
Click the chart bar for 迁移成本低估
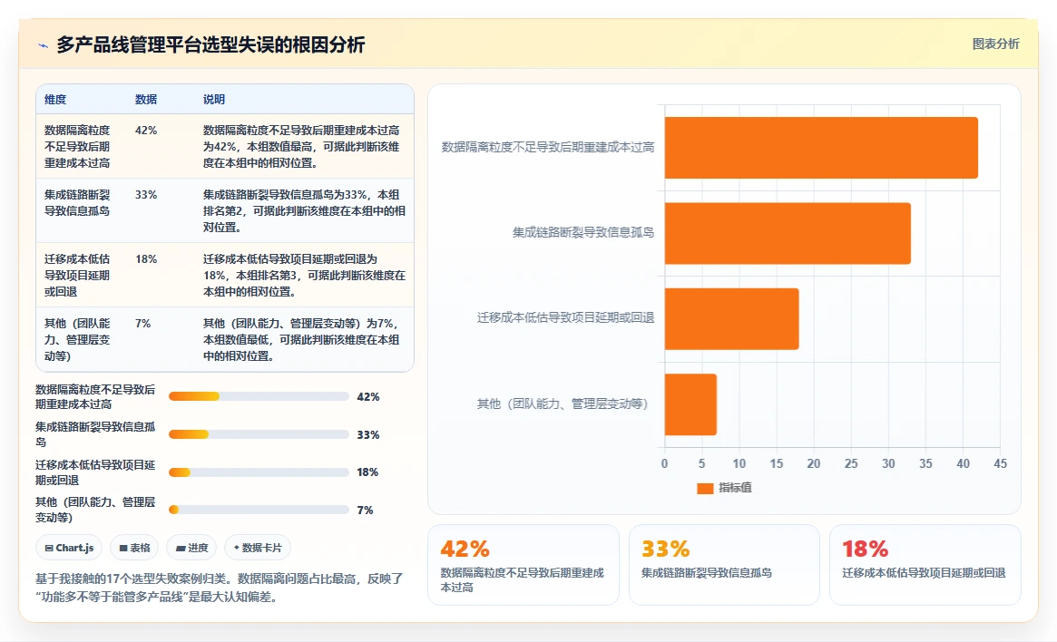731,318
